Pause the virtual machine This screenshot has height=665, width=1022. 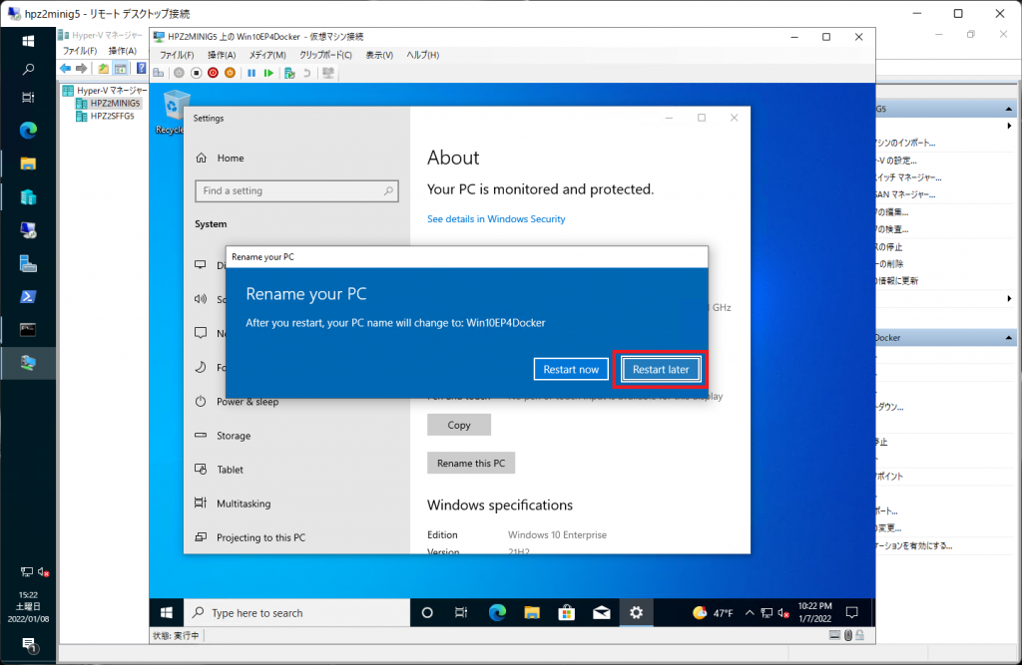click(x=252, y=73)
